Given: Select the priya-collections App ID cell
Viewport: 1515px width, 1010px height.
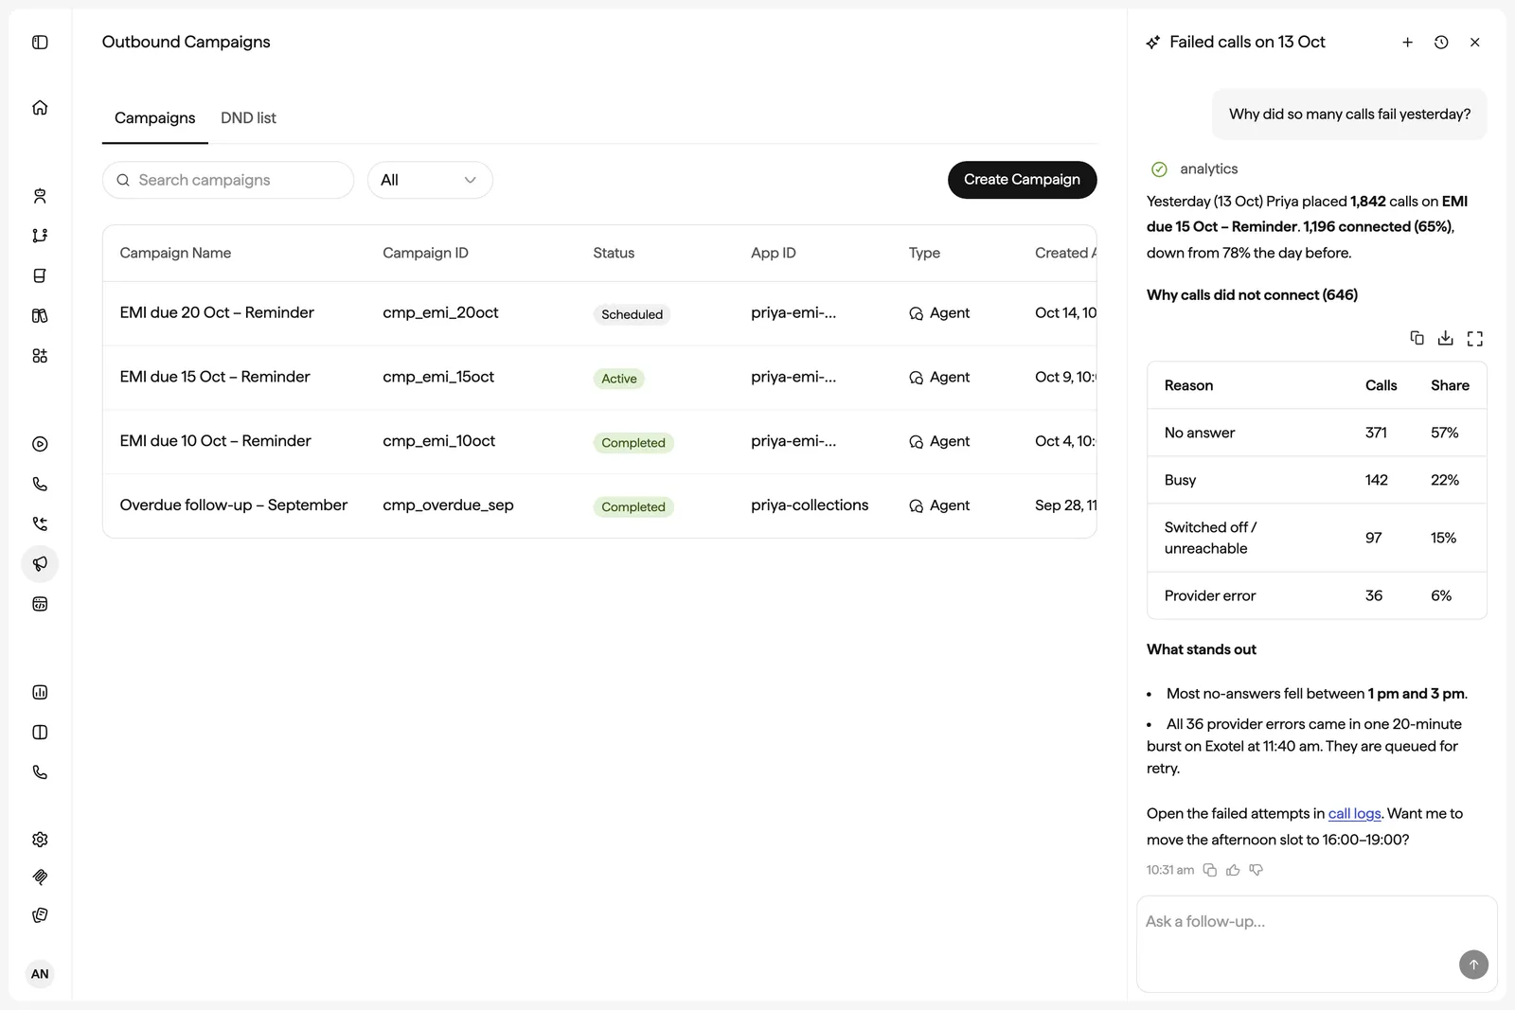Looking at the screenshot, I should (810, 505).
